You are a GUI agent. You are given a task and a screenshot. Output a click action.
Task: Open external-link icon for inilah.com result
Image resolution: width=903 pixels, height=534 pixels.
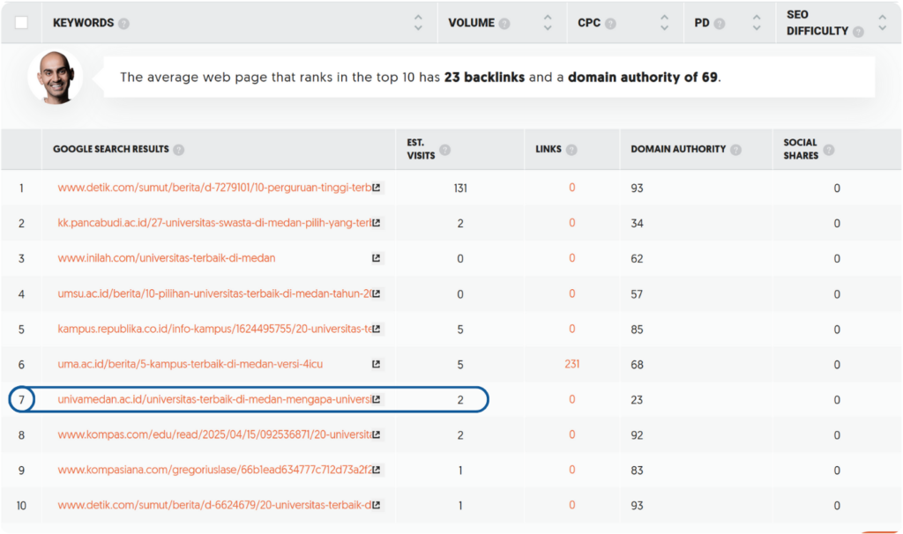tap(376, 258)
